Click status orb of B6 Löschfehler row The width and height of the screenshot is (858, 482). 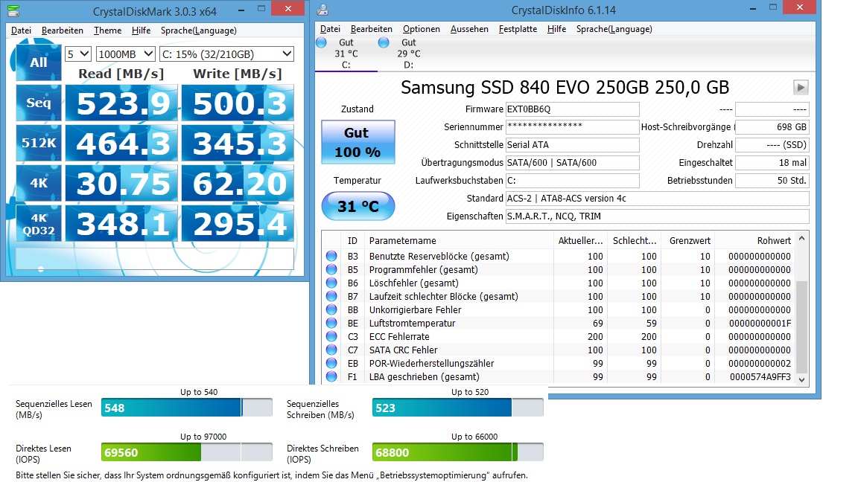pos(331,283)
